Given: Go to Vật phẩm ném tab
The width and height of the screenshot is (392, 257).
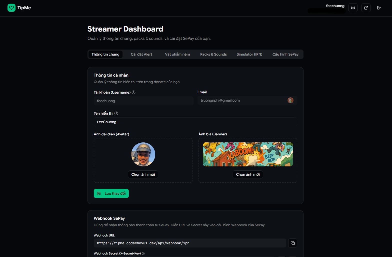Looking at the screenshot, I should (177, 54).
